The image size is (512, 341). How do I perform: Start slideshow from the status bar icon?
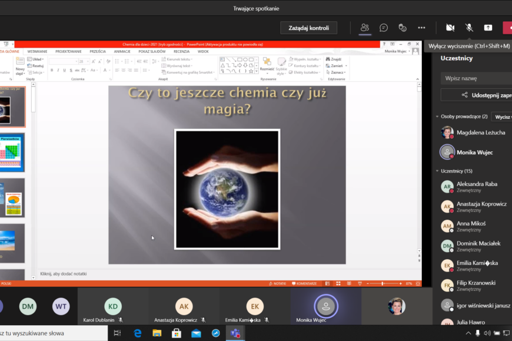coord(360,283)
